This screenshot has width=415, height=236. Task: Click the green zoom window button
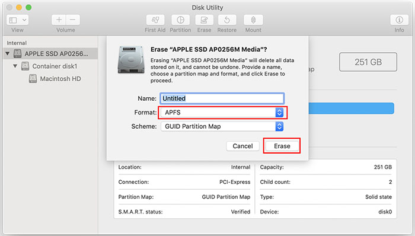[28, 7]
